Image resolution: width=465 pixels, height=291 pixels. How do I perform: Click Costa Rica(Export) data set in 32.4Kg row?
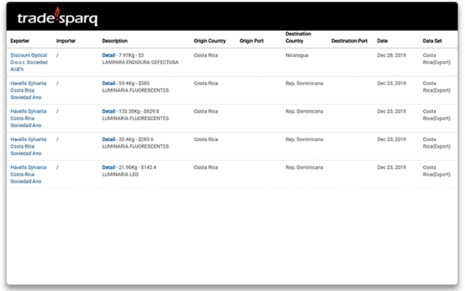[437, 143]
